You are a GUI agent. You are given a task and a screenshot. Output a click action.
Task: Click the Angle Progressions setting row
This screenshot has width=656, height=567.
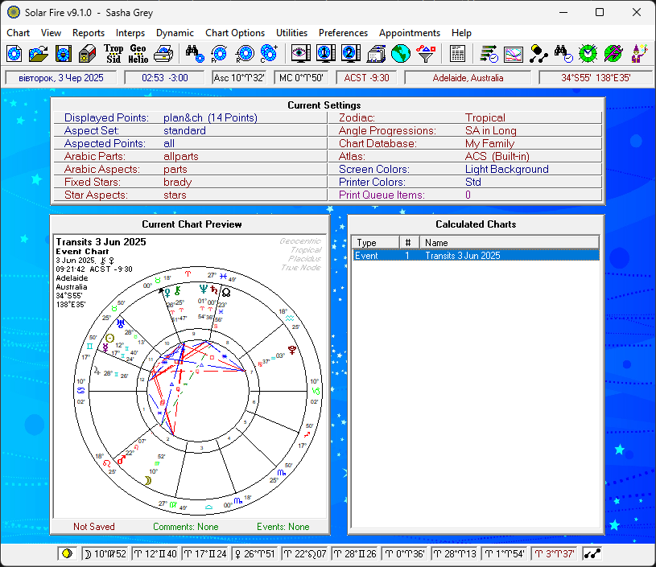tap(464, 130)
